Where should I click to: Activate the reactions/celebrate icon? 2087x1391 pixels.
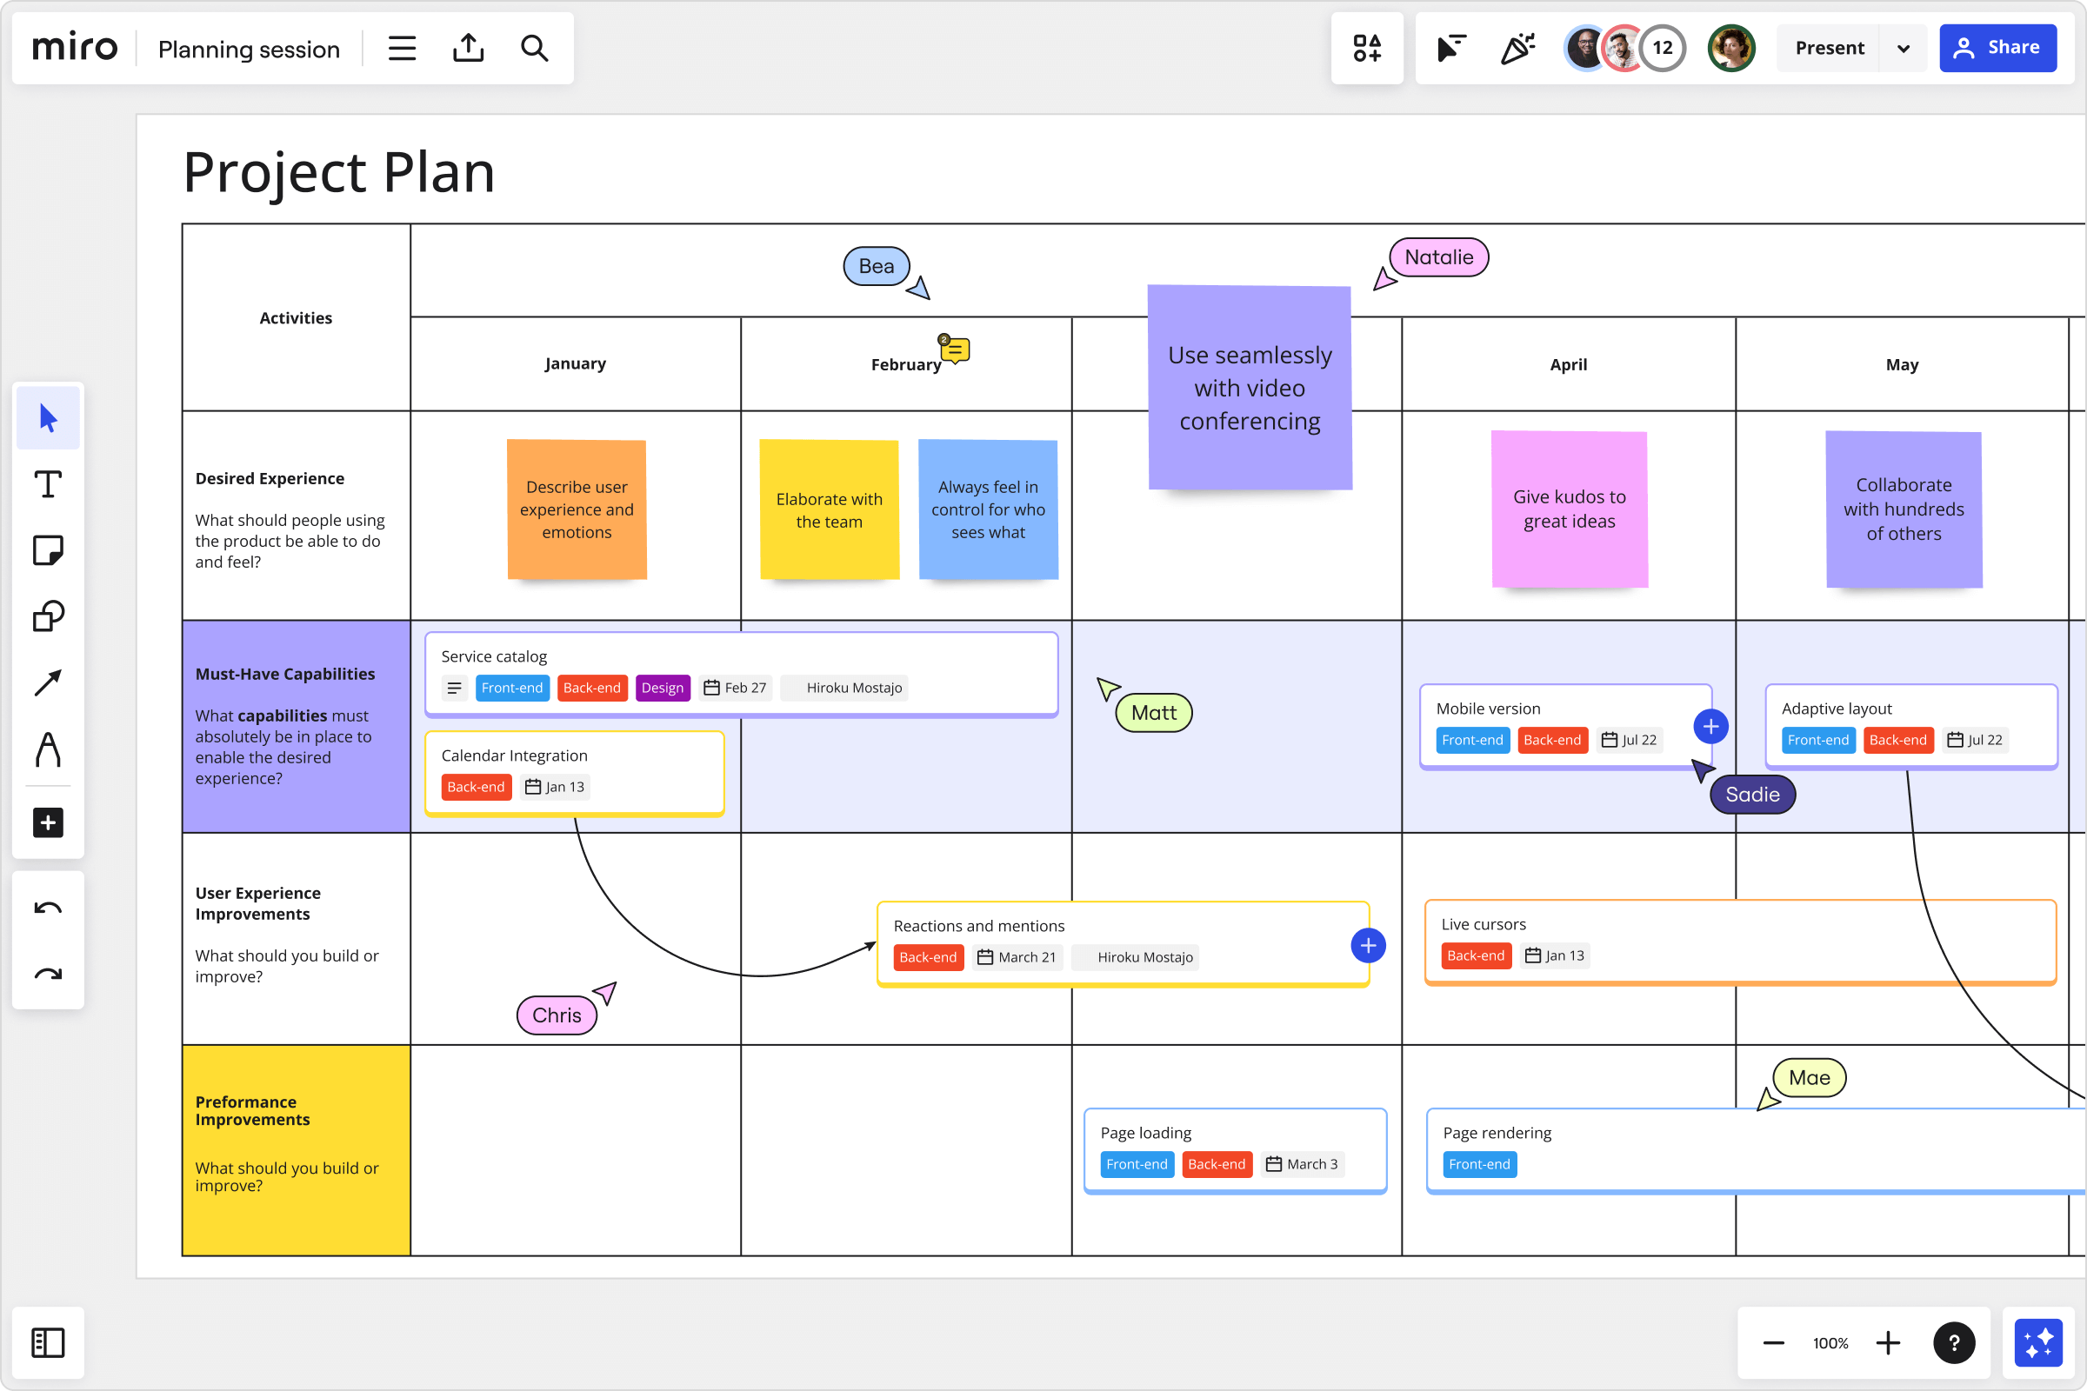point(1517,48)
